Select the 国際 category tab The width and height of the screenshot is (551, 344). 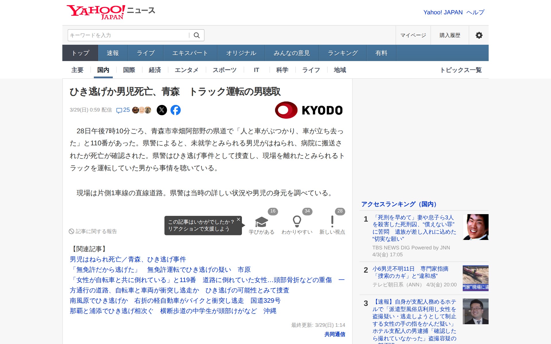129,70
